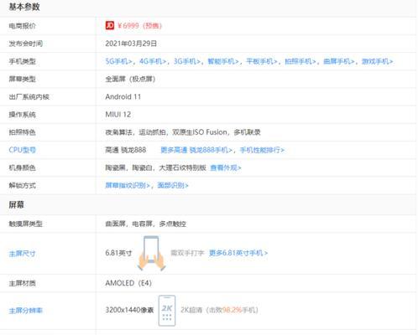418x335 pixels.
Task: Click the 基本参数 section header
Action: point(24,7)
